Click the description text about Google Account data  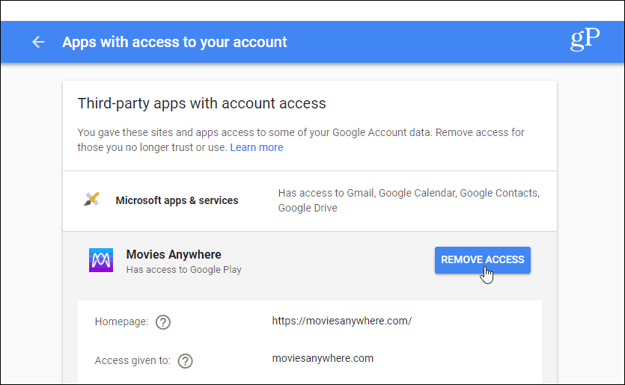pyautogui.click(x=301, y=140)
